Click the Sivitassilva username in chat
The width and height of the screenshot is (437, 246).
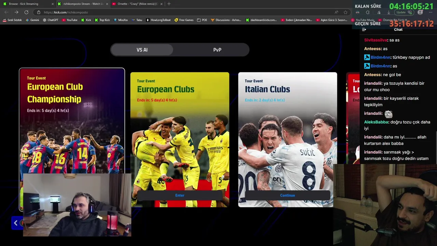click(376, 40)
